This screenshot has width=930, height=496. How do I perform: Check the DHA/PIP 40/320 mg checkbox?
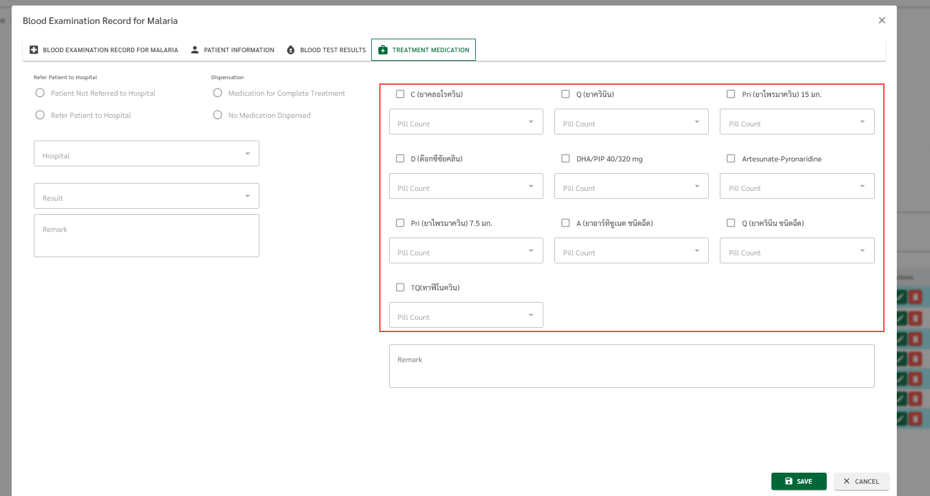(565, 158)
